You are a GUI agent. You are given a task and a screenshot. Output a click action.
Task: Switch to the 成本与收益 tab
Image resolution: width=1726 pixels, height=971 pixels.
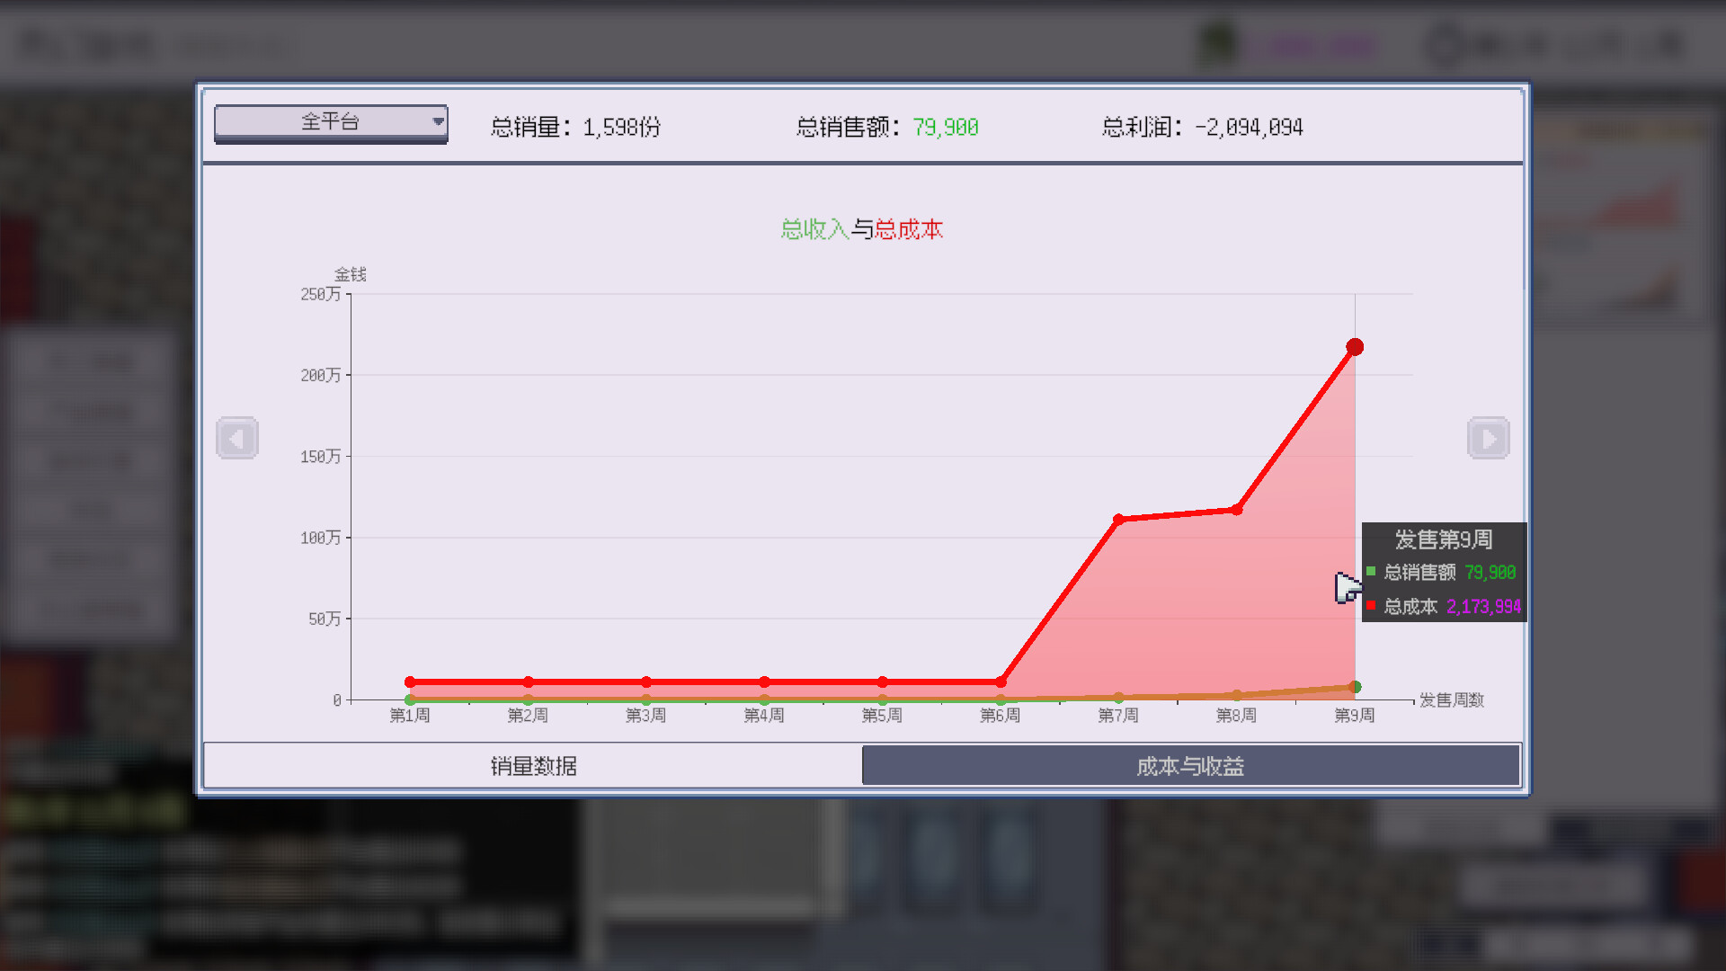(1188, 765)
